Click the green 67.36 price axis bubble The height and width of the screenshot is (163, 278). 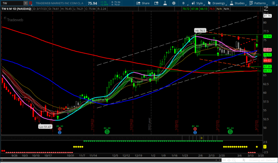[x=268, y=66]
